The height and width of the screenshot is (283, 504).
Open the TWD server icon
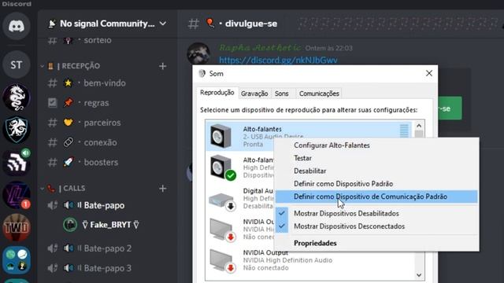coord(17,227)
